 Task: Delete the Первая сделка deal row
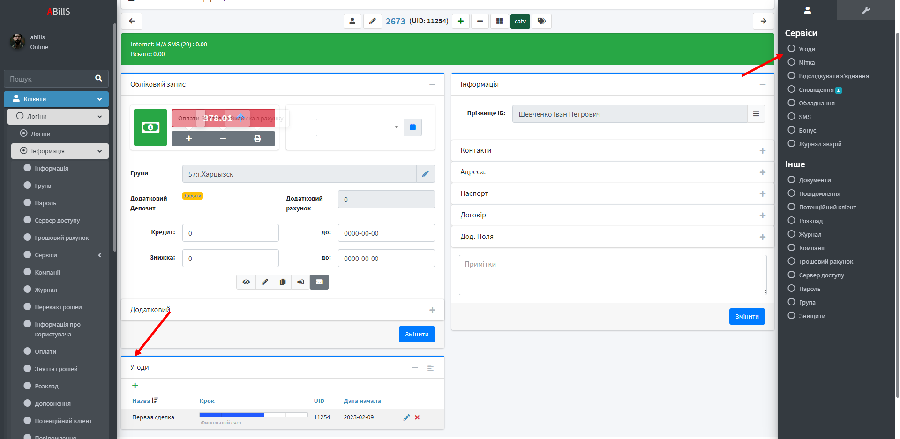tap(417, 417)
